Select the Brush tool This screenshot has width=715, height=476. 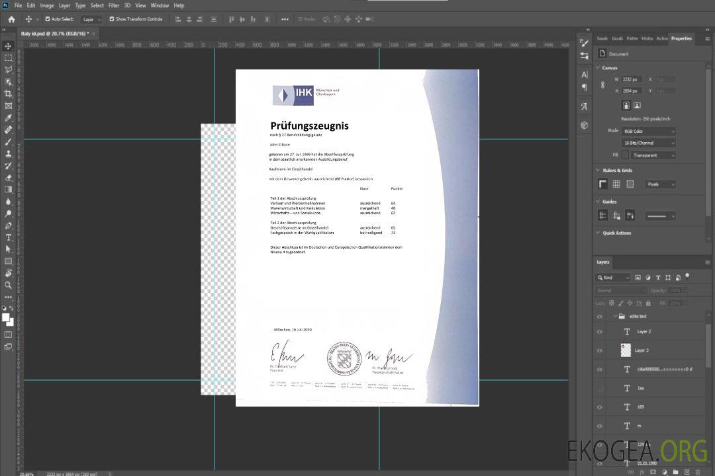click(8, 141)
